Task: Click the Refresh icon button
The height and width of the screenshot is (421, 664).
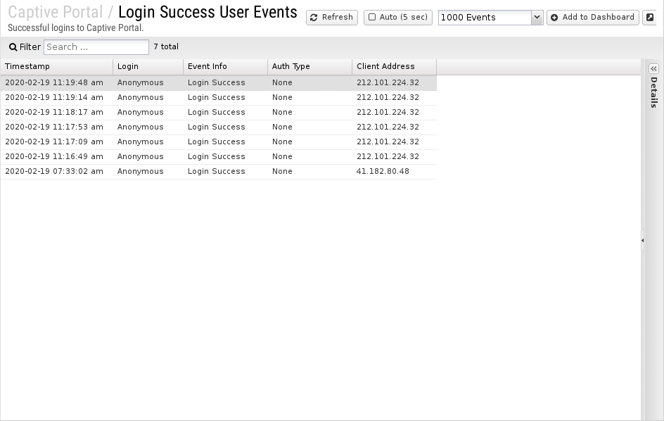Action: point(314,18)
